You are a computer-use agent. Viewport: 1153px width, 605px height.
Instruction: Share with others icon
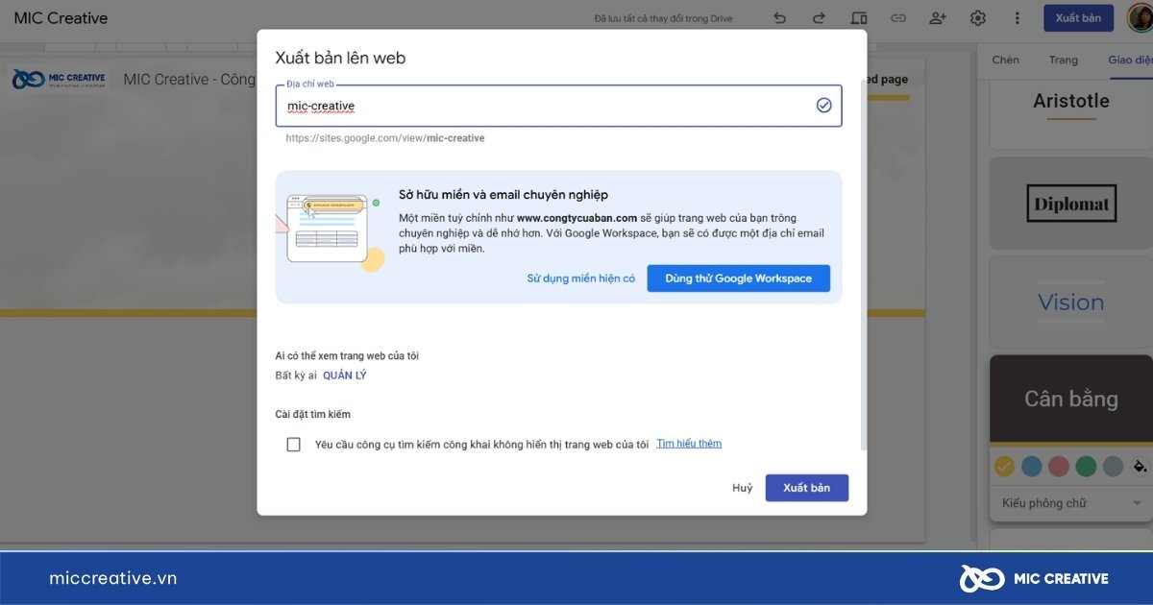[x=938, y=18]
